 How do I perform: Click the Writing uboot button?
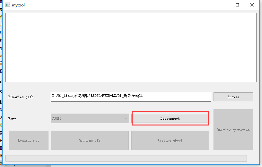tap(170, 140)
